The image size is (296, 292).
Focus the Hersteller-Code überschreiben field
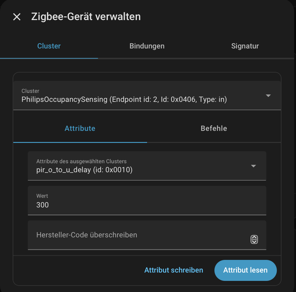(x=136, y=235)
